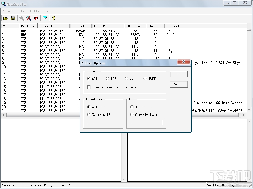Choose the Certain Port radio option
The width and height of the screenshot is (253, 189).
click(132, 115)
